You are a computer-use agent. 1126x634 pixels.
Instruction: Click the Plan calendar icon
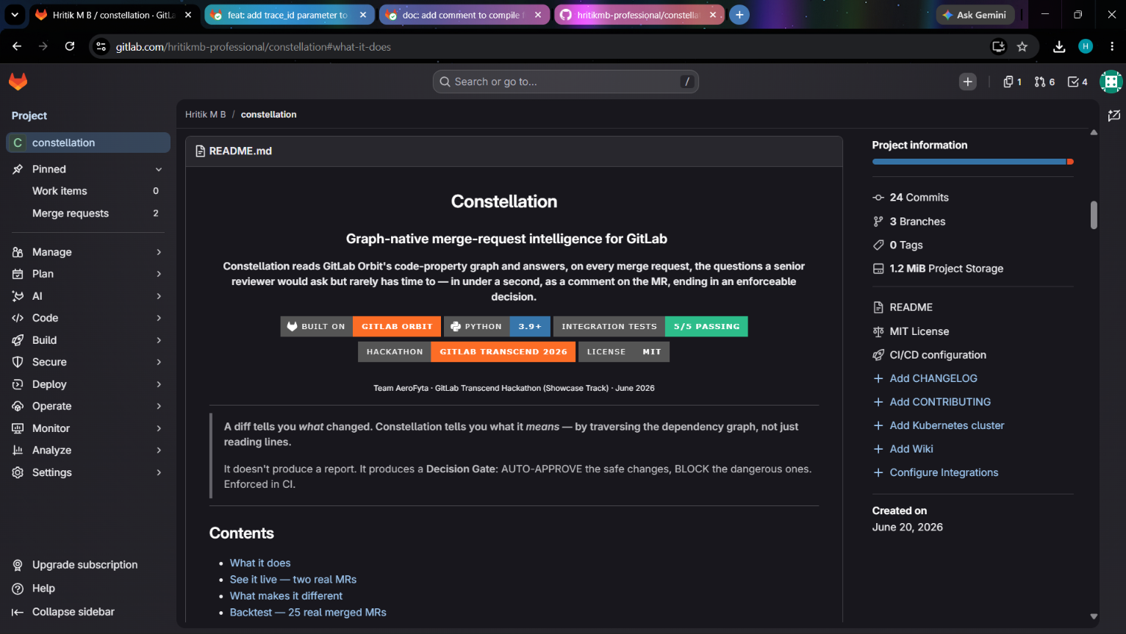18,274
